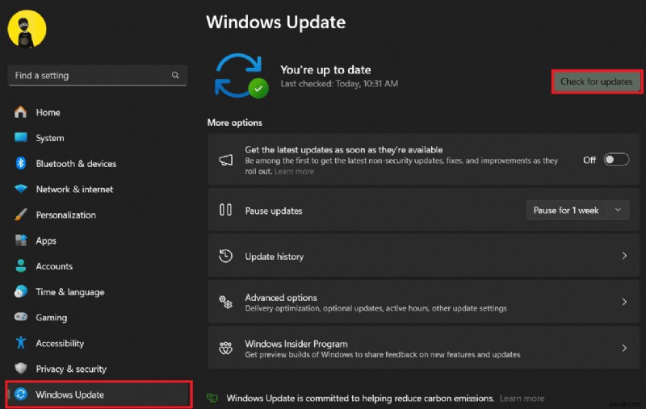Click Learn more about carbon emissions
The image size is (646, 409).
point(522,399)
